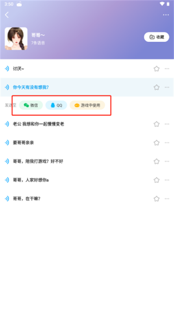The height and width of the screenshot is (309, 174).
Task: Select the 哥哥，陪我打游戏？好不好 voice
Action: pyautogui.click(x=87, y=161)
